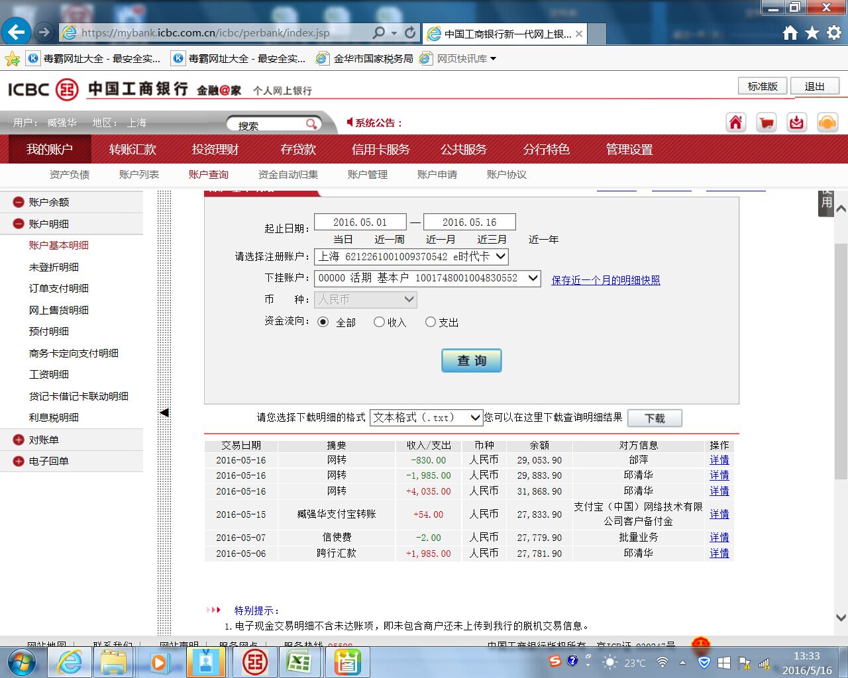Open the 金华市国家税务局 bookmark
This screenshot has width=848, height=678.
365,59
